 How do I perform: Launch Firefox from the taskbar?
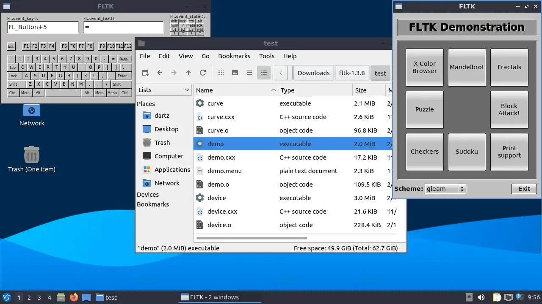pos(74,297)
